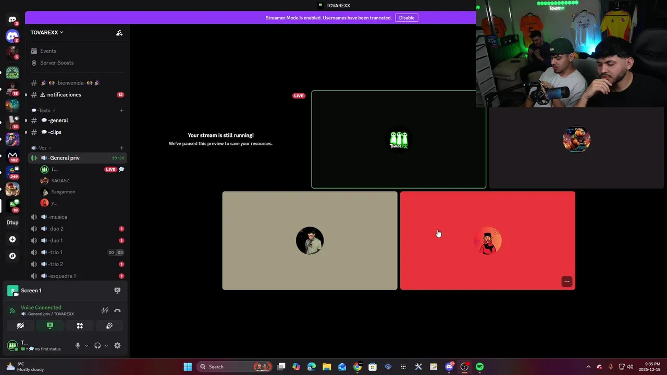
Task: Open Server Boosts entry
Action: click(77, 63)
